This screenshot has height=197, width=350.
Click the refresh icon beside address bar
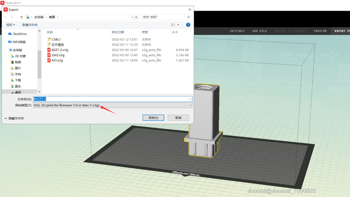pos(136,17)
